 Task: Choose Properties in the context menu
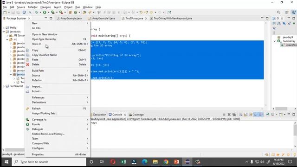58,154
